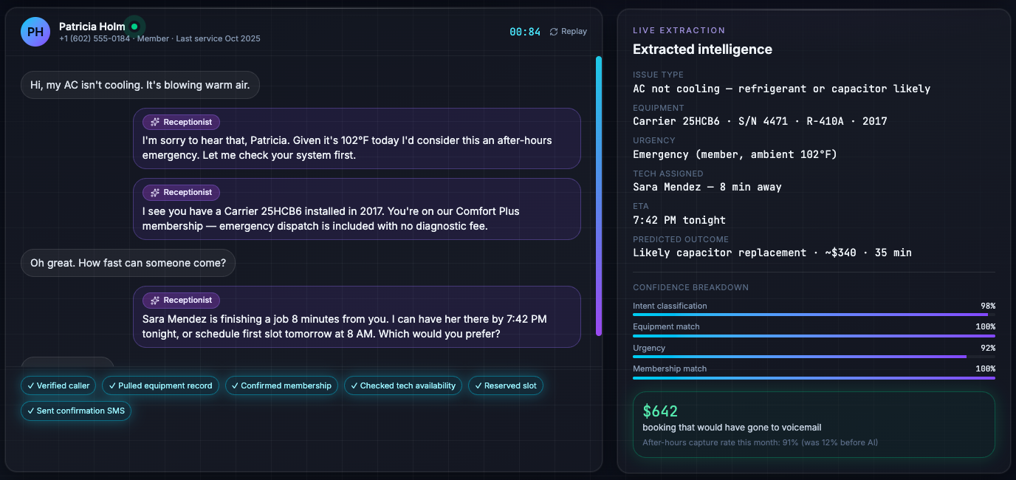Screen dimensions: 1016x480
Task: Click the message offering 7:42 PM tonight
Action: click(x=357, y=317)
